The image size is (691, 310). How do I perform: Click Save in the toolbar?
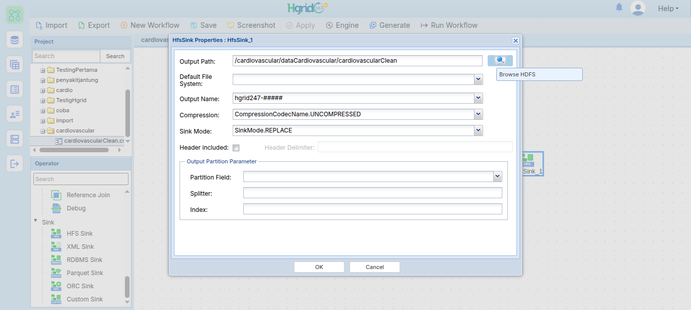pos(203,25)
